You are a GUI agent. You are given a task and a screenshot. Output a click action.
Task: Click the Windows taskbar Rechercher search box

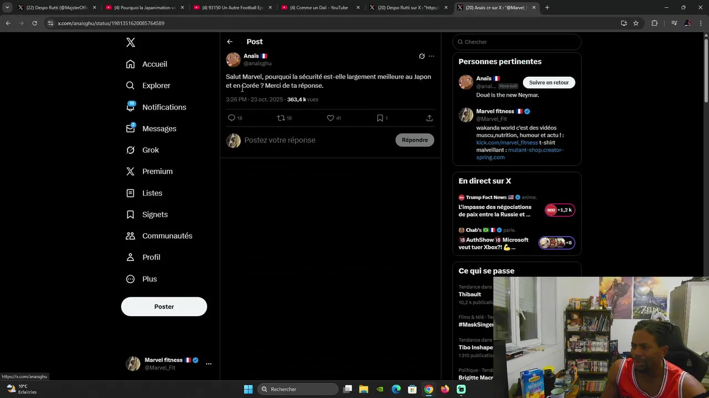click(299, 389)
